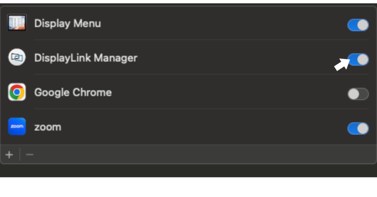Screen dimensions: 377x197
Task: Click the divider between plus and minus buttons
Action: point(20,155)
